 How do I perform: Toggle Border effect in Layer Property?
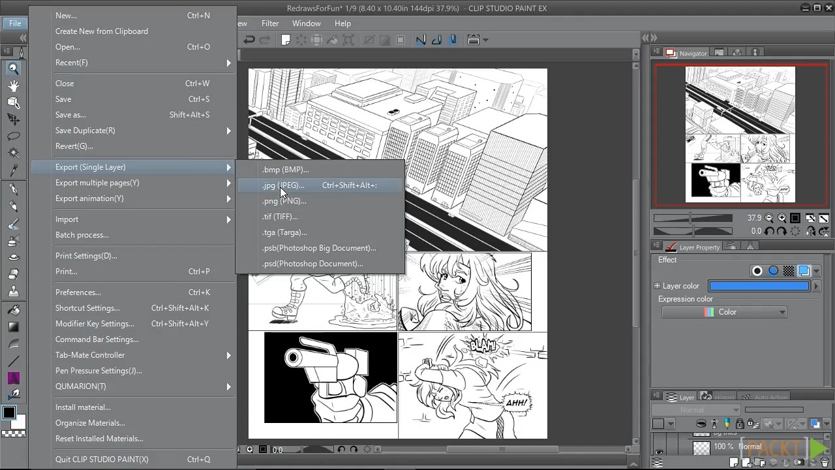[757, 271]
